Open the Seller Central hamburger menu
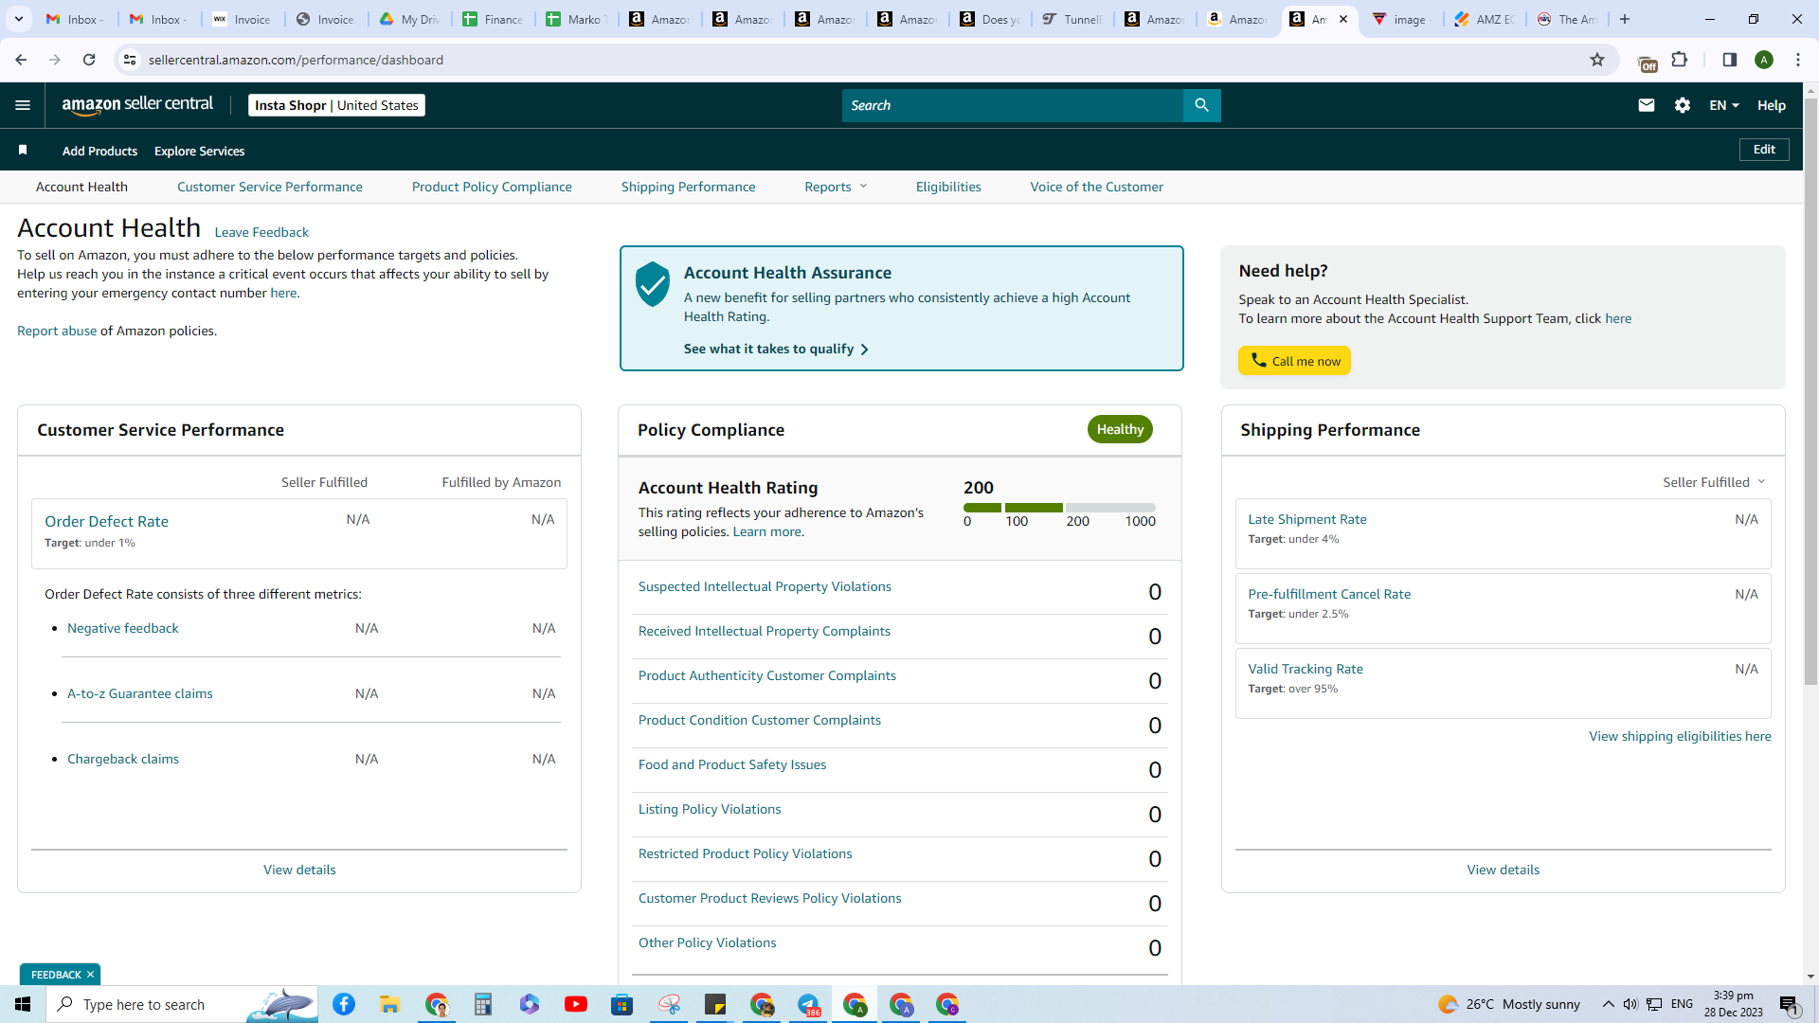Viewport: 1819px width, 1023px height. (23, 105)
